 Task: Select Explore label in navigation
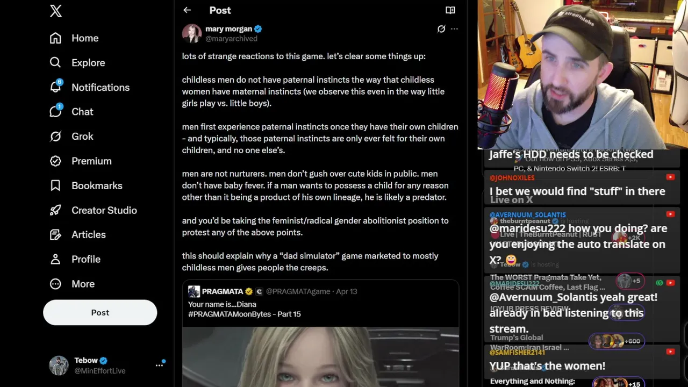tap(88, 62)
